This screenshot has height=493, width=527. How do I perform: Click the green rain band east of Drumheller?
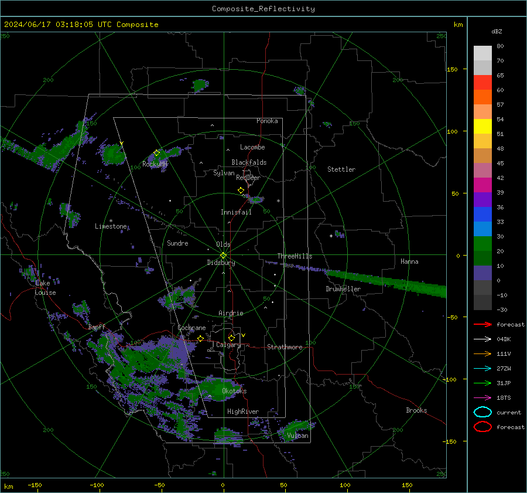[x=386, y=282]
